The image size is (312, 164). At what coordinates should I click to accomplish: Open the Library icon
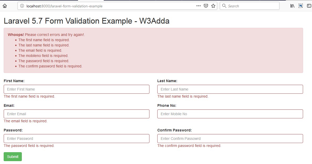pos(292,6)
